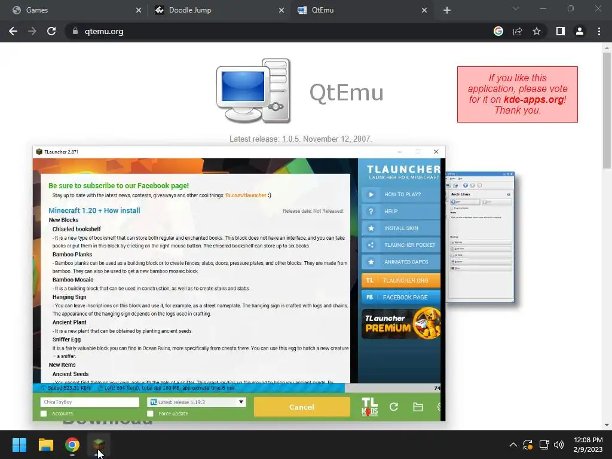612x459 pixels.
Task: Toggle the Chrome side panel
Action: tap(561, 31)
